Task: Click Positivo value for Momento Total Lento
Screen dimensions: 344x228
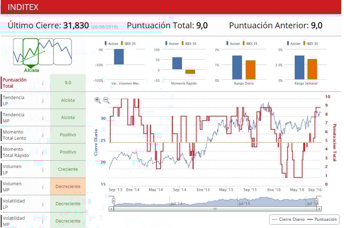Action: click(68, 135)
